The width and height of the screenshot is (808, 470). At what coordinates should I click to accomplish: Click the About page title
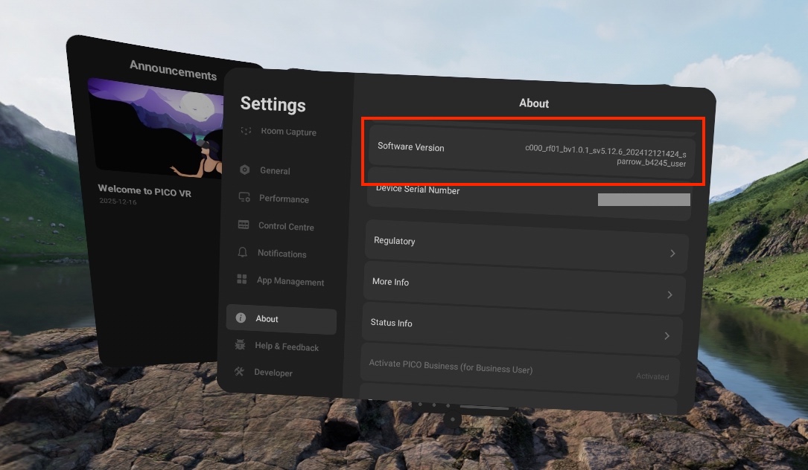(534, 103)
